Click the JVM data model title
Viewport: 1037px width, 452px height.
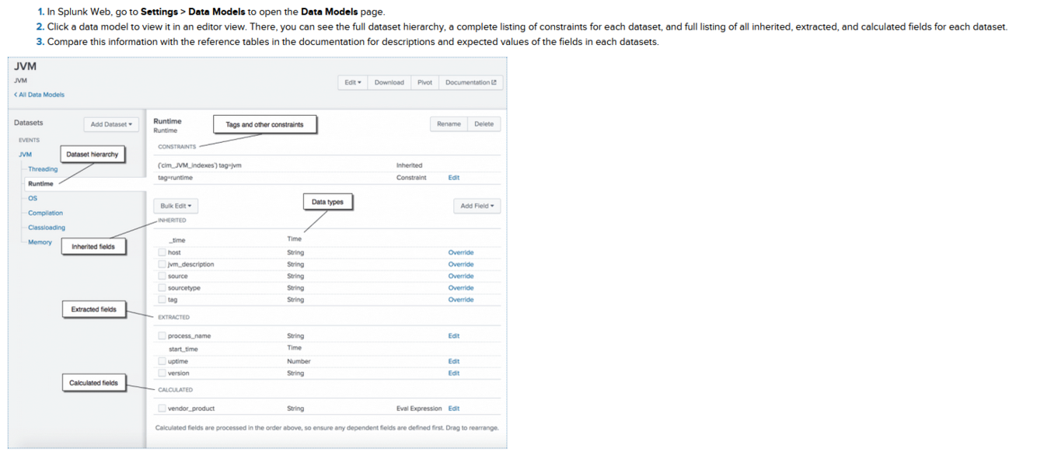coord(25,67)
